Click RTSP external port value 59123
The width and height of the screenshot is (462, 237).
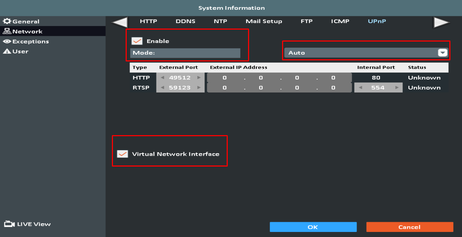pos(180,87)
